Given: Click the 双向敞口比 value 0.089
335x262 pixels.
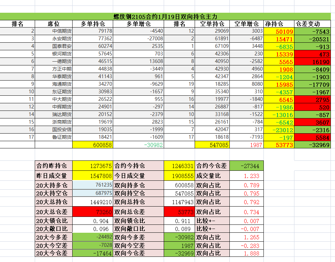Looking at the screenshot, I should coord(179,229).
